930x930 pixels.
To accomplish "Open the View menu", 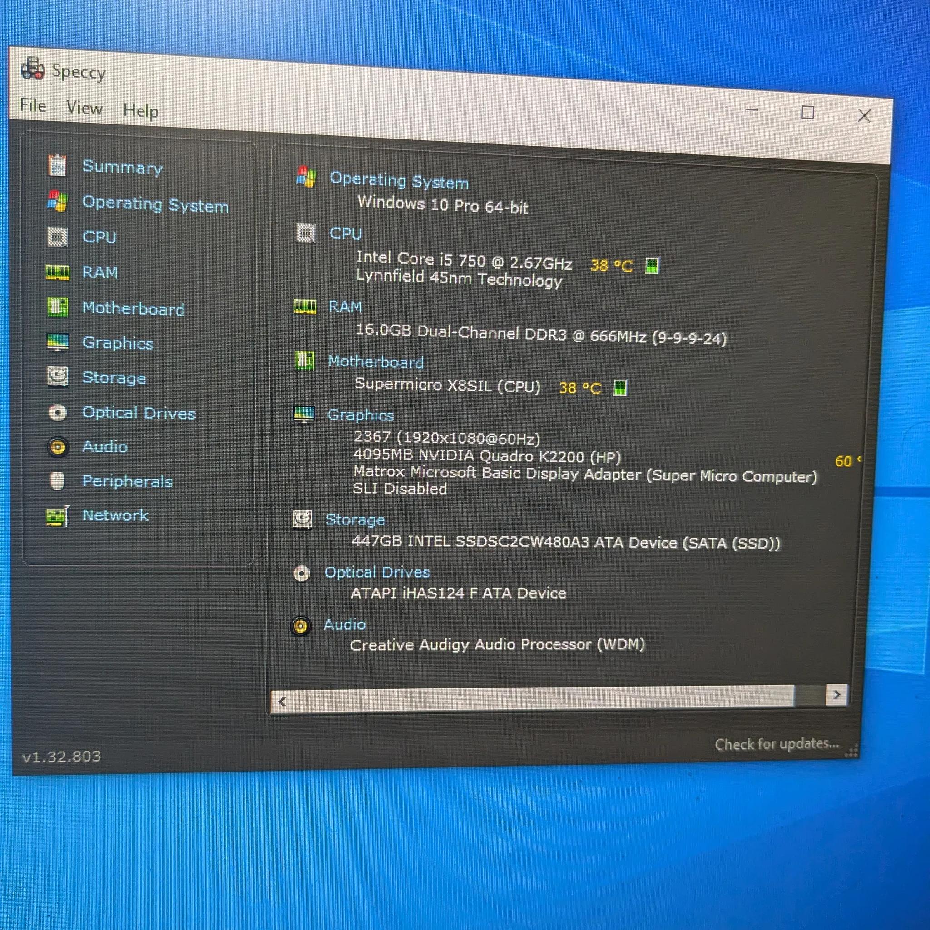I will (84, 108).
